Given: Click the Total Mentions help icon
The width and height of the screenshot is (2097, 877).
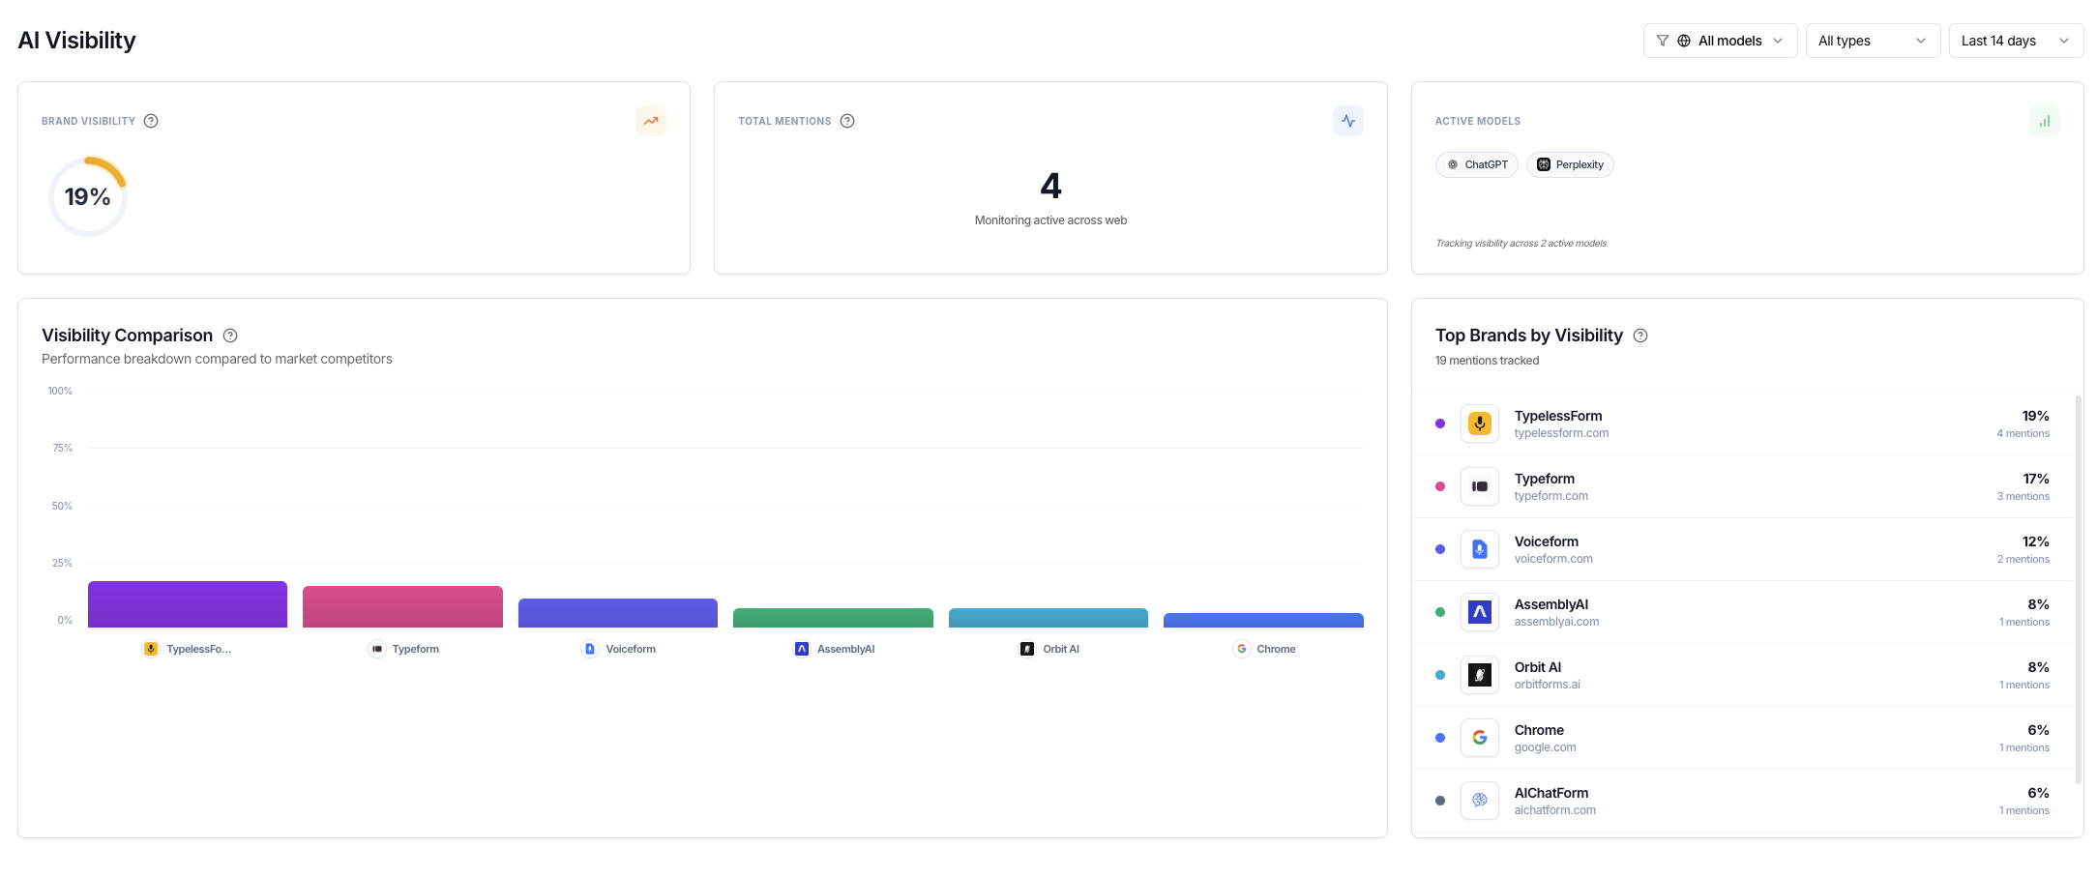Looking at the screenshot, I should pos(847,121).
